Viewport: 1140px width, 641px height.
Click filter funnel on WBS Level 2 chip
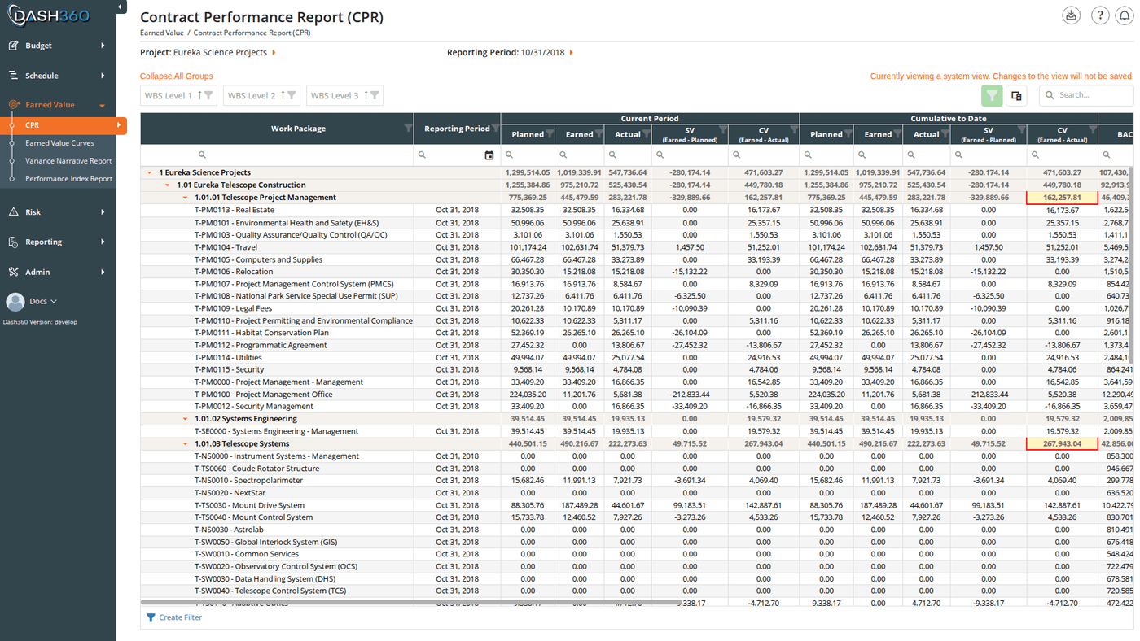(x=292, y=95)
